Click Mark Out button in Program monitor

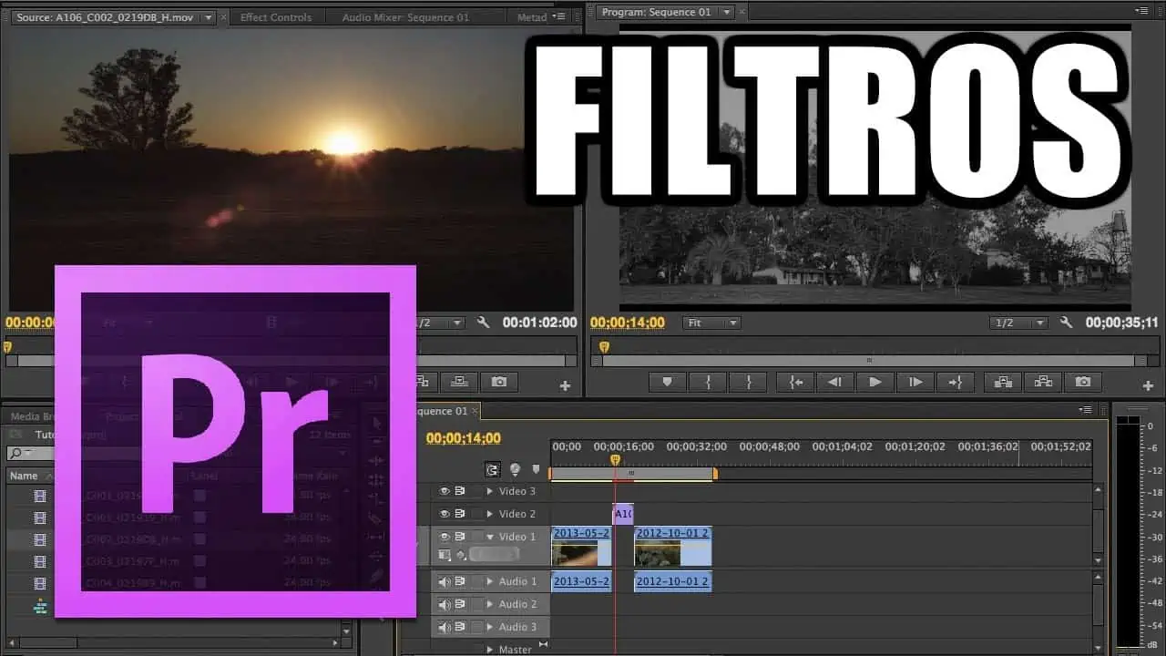point(748,383)
